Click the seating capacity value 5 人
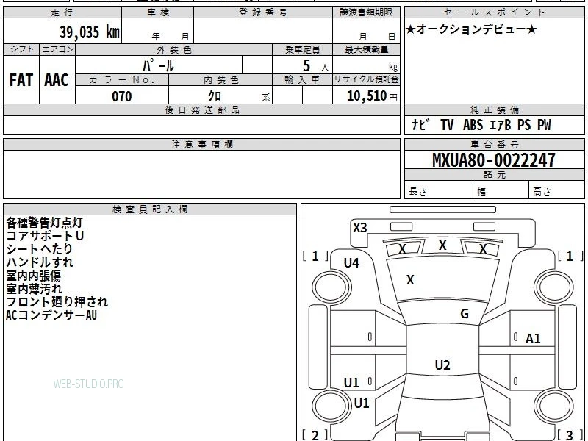588x441 pixels. (x=315, y=66)
